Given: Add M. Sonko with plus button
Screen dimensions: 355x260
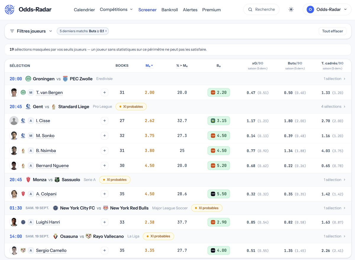Looking at the screenshot, I should click(105, 135).
